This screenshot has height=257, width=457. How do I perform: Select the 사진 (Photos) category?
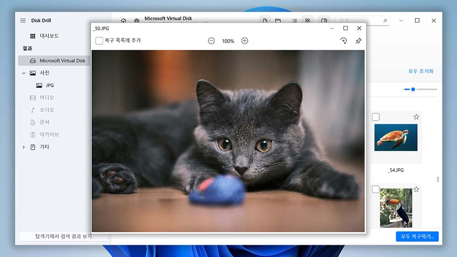tap(44, 73)
